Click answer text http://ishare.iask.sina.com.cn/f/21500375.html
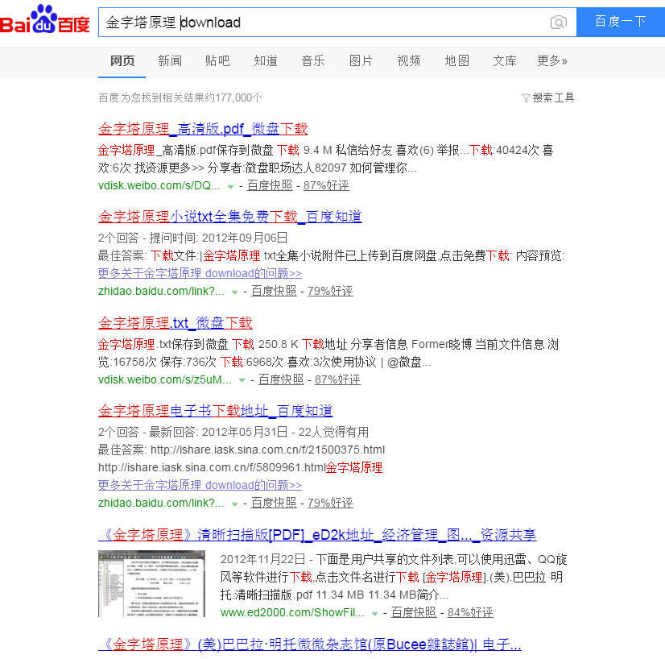Viewport: 665px width, 659px height. click(267, 450)
